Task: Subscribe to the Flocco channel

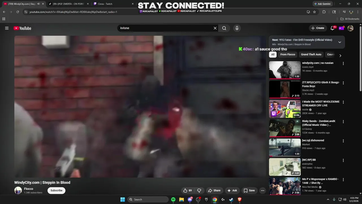Action: pyautogui.click(x=56, y=190)
